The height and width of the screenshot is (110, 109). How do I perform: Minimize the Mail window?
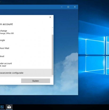pyautogui.click(x=62, y=7)
